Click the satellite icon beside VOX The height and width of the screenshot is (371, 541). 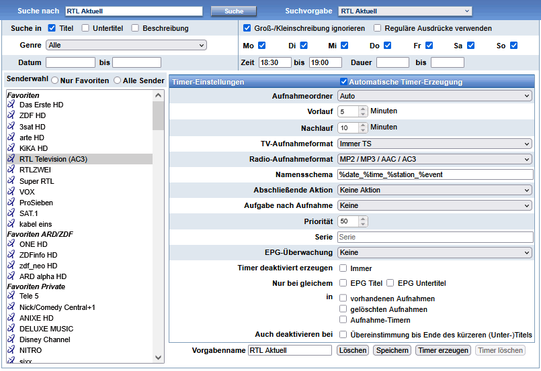click(x=11, y=191)
